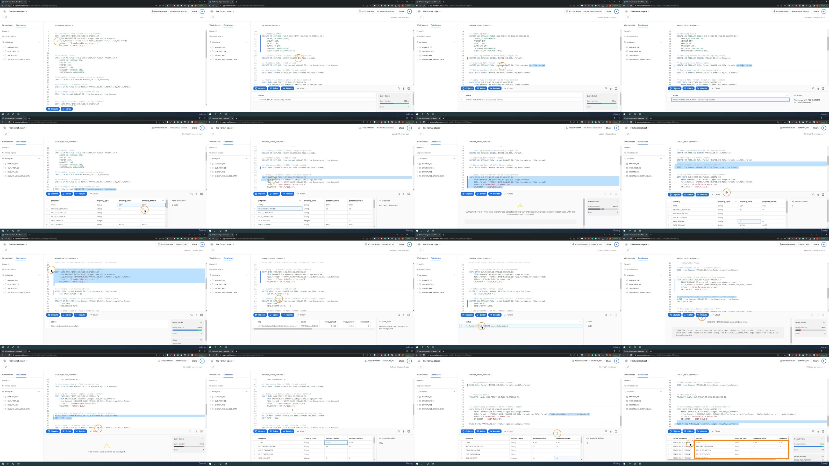Toggle Results pane above 'Statement executed successfully'
Viewport: 829px width, 466px height.
coord(81,315)
